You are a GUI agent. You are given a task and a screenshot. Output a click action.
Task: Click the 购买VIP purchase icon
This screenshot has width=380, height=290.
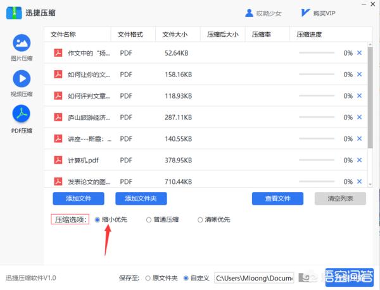(x=305, y=13)
